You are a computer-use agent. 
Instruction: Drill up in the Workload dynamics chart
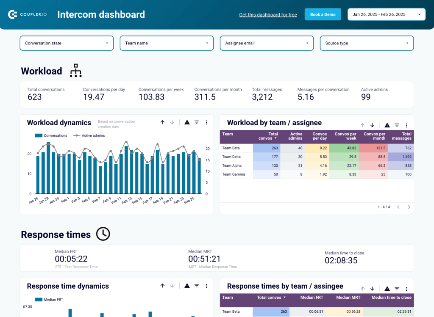(x=162, y=122)
